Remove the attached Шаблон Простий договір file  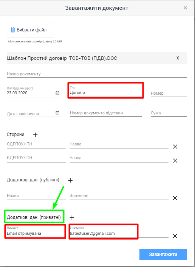click(x=178, y=58)
